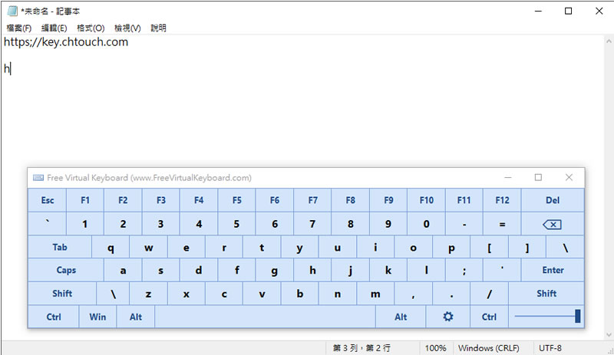The width and height of the screenshot is (614, 355).
Task: Click the forward slash key
Action: coord(490,294)
